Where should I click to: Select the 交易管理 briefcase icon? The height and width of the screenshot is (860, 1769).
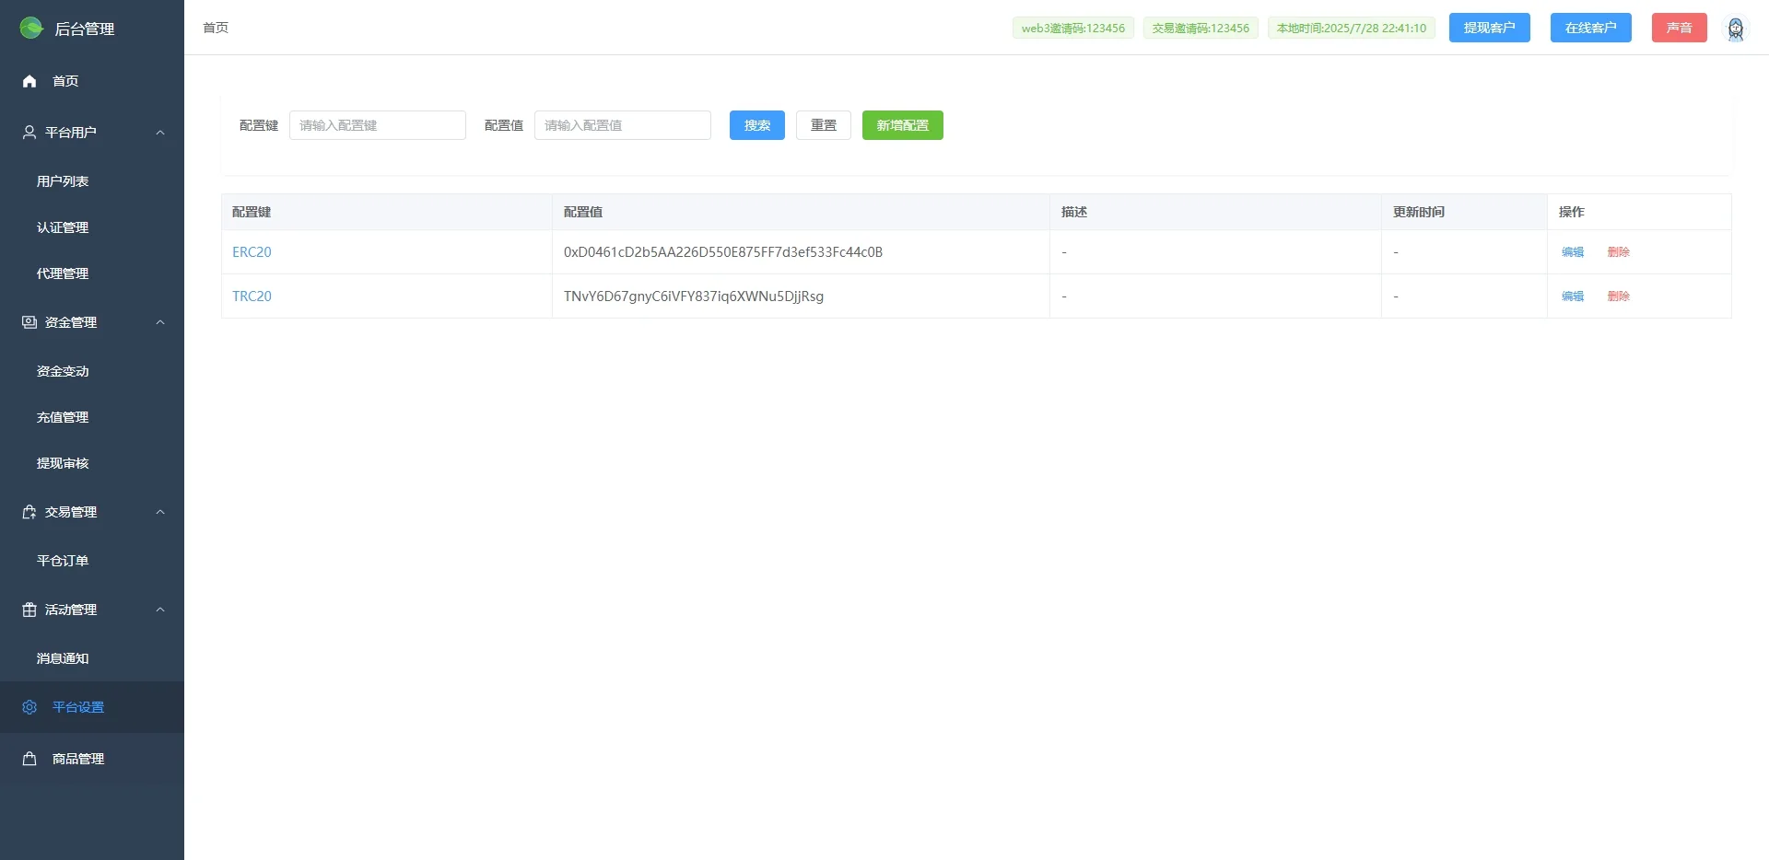click(29, 512)
